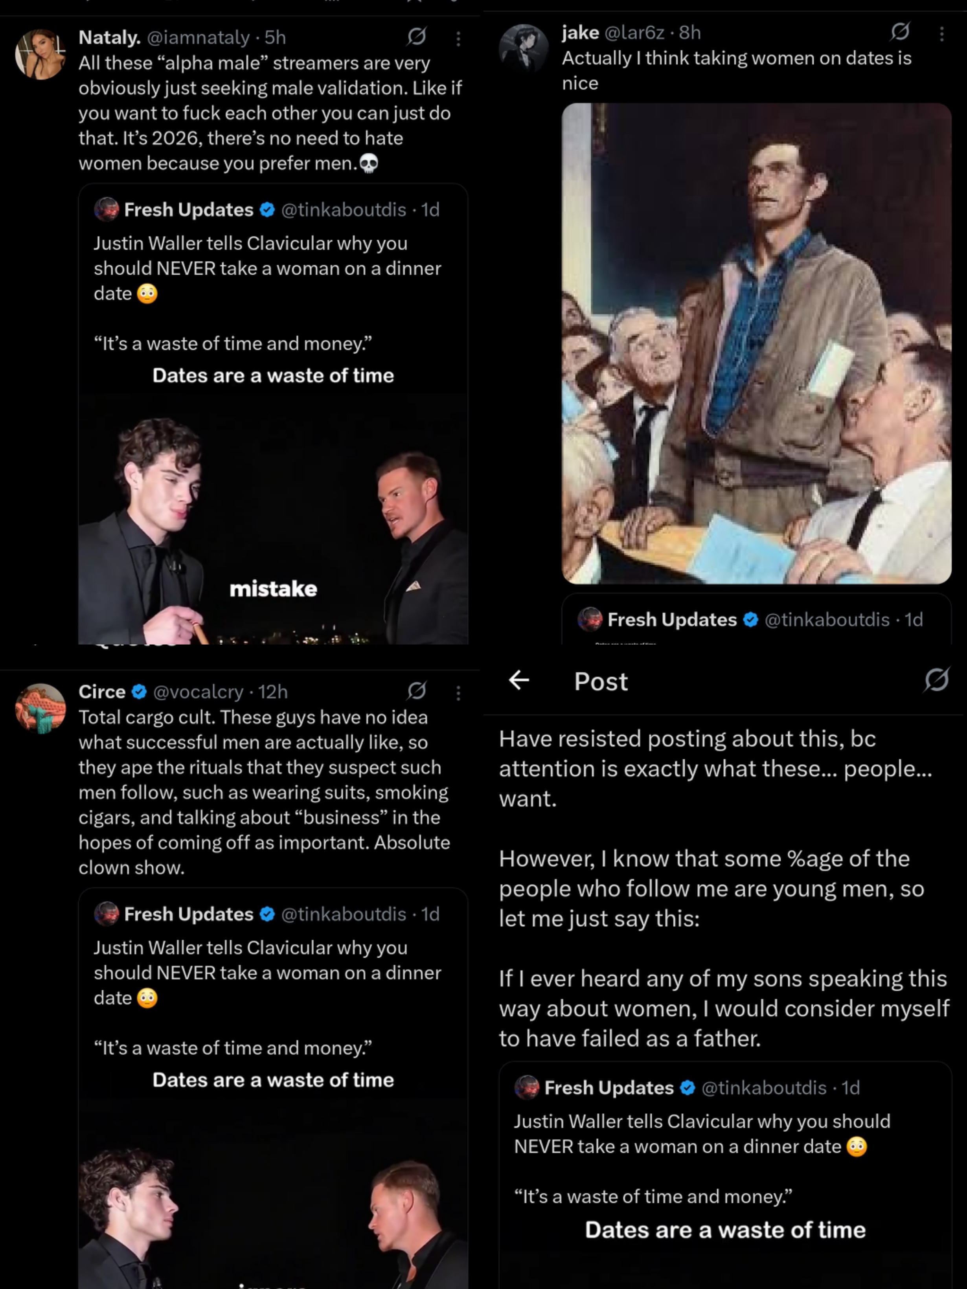Open quoted Fresh Updates post under jake's image
The width and height of the screenshot is (967, 1289).
coord(756,620)
